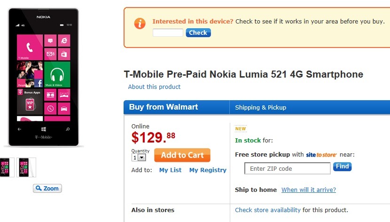Click the coverage ZIP input field

168,33
